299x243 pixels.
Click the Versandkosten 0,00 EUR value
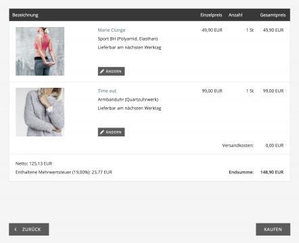click(275, 146)
